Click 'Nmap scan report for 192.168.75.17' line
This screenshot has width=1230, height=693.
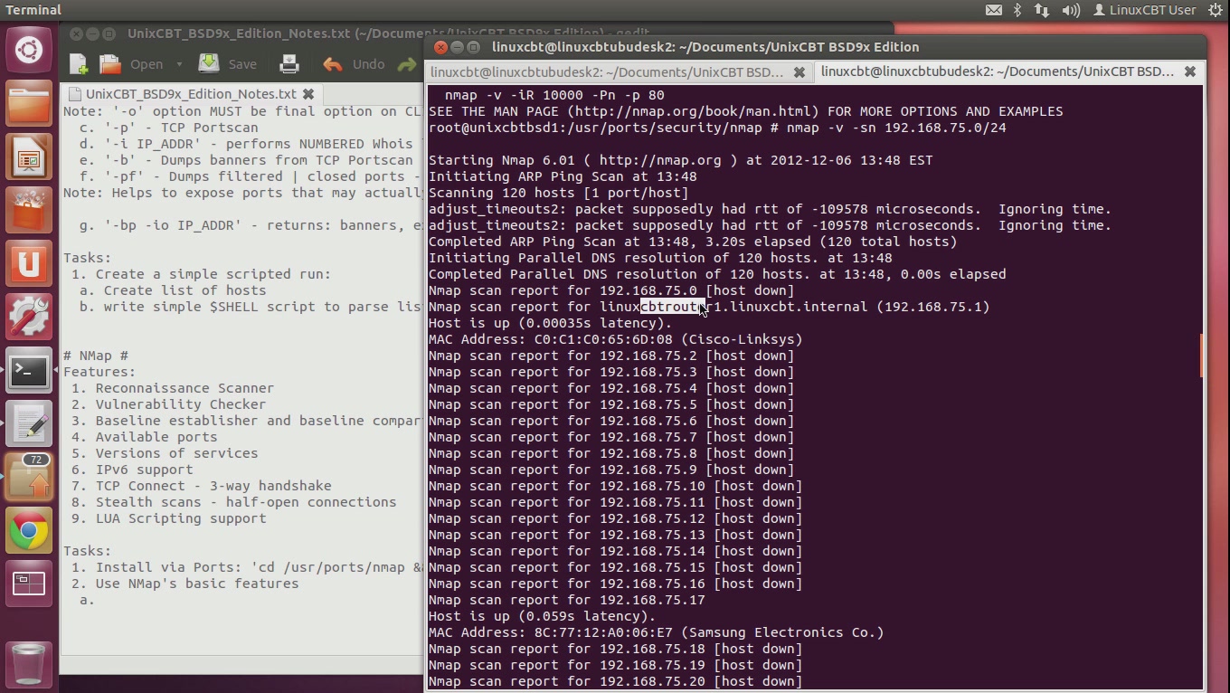coord(566,600)
